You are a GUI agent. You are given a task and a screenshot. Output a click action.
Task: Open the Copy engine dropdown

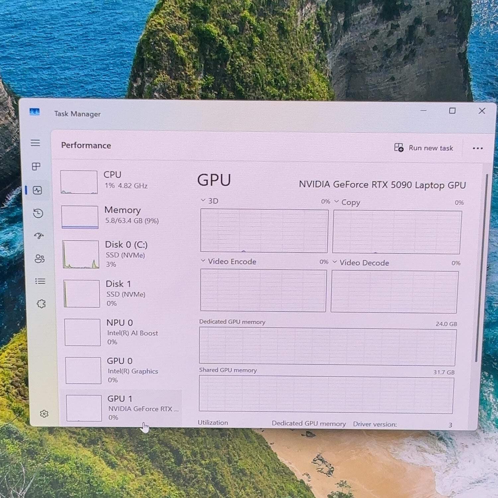pos(336,201)
